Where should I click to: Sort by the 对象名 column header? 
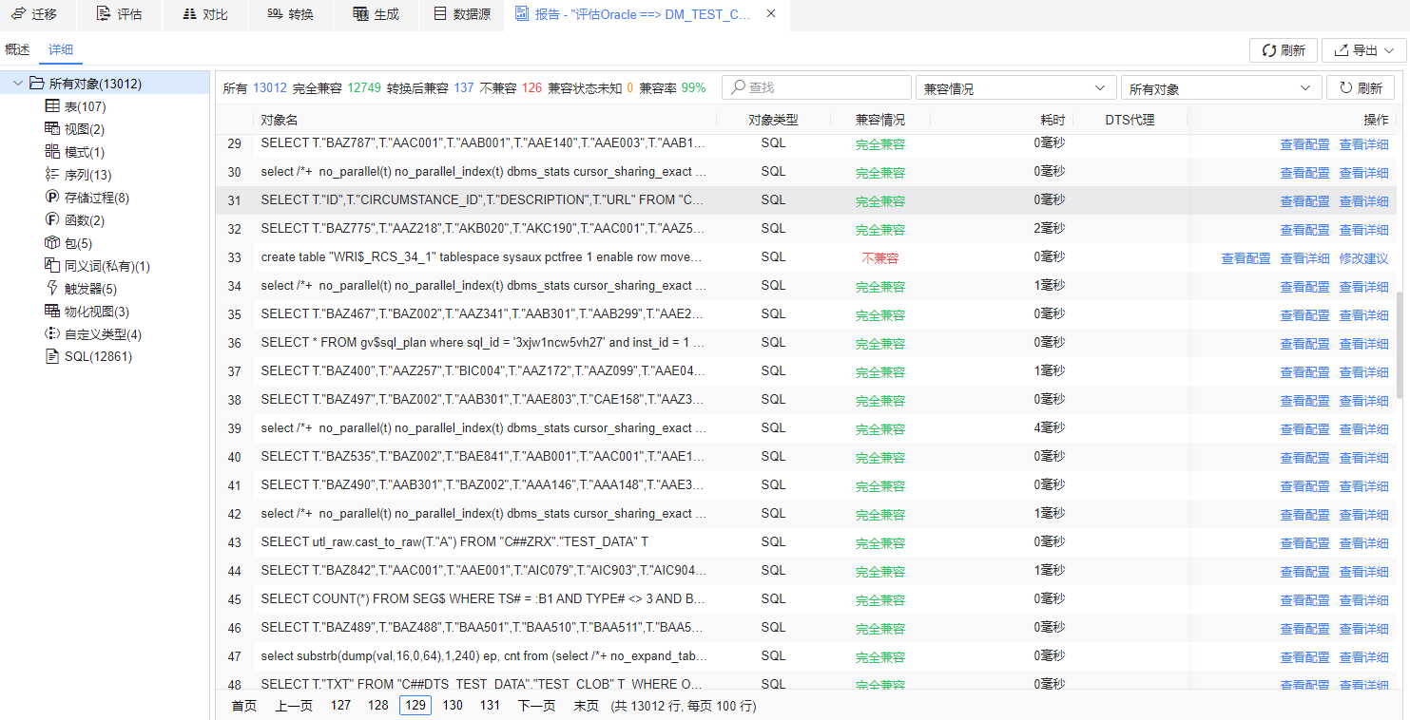pyautogui.click(x=280, y=120)
